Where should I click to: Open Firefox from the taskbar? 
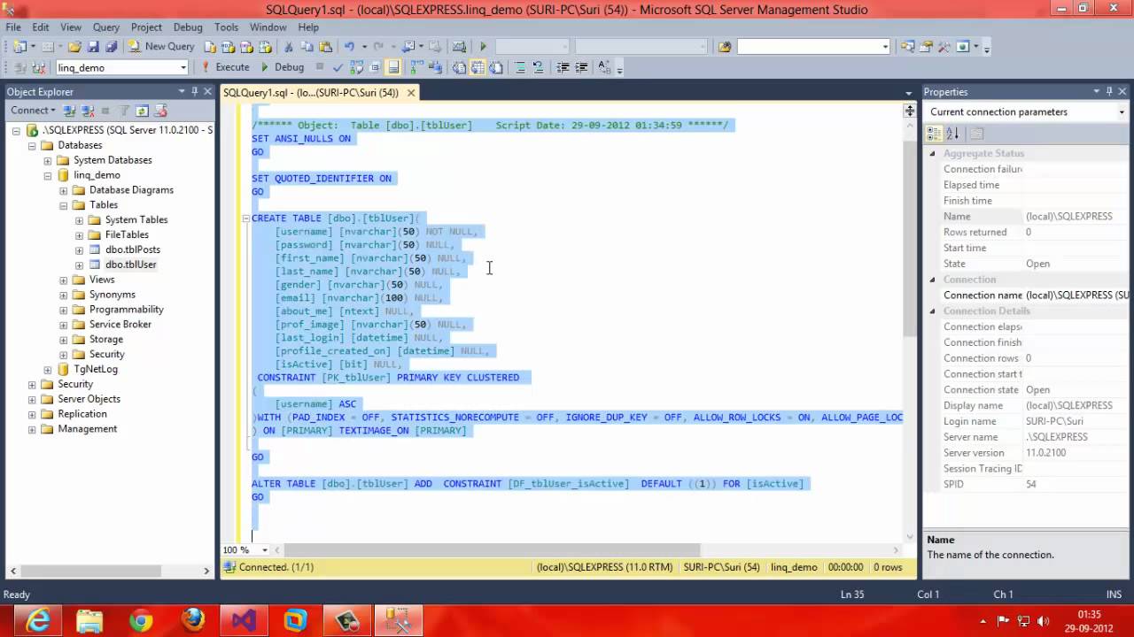coord(192,620)
